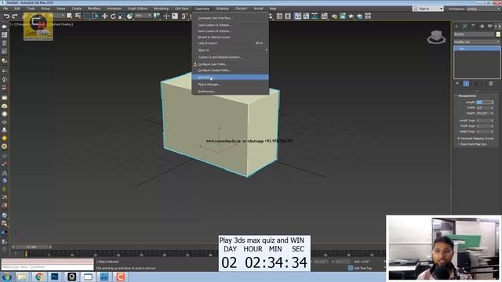Toggle Generate Mapping Coords checkbox
Viewport: 502px width, 282px height.
point(459,139)
